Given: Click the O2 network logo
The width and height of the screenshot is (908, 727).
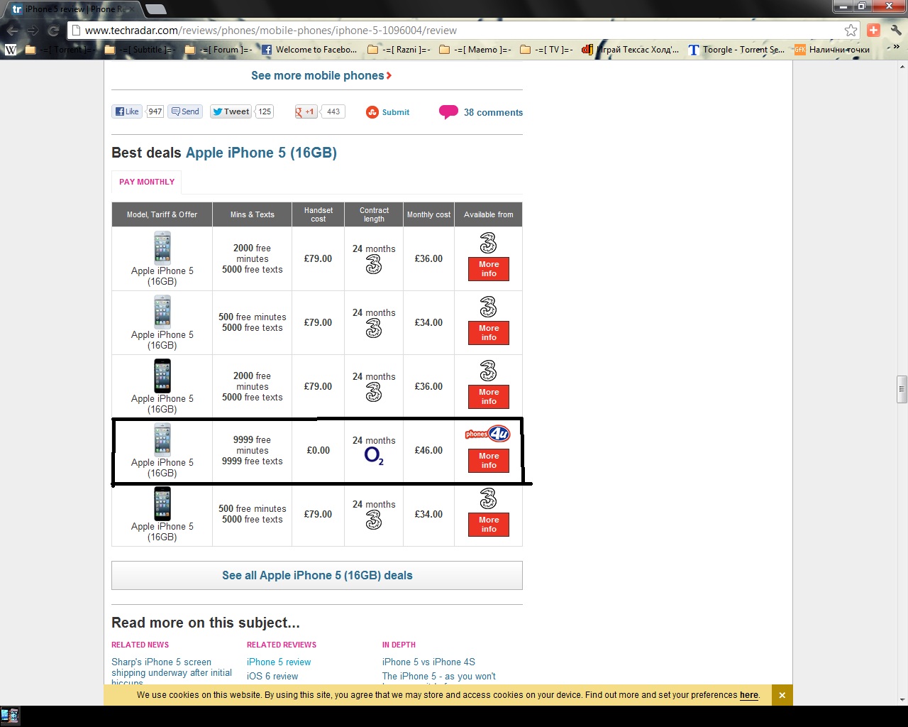Looking at the screenshot, I should click(x=374, y=456).
